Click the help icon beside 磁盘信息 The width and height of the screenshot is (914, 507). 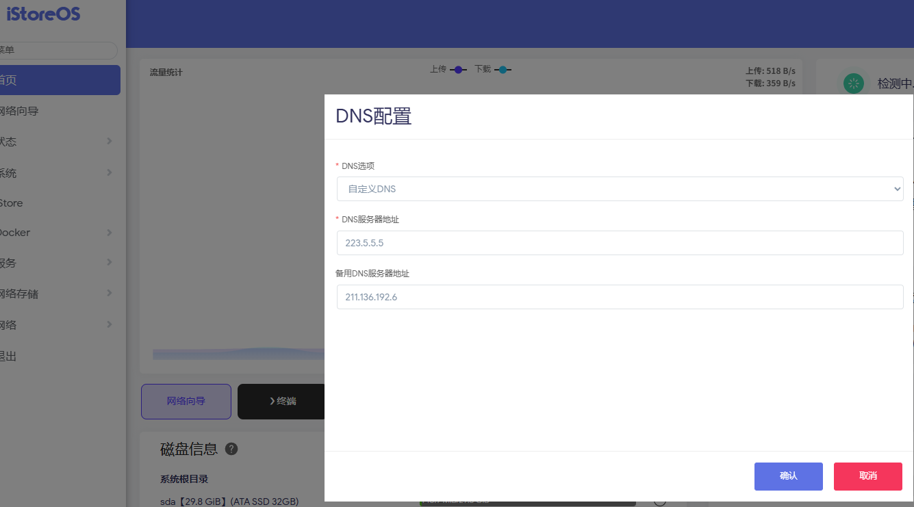(231, 449)
